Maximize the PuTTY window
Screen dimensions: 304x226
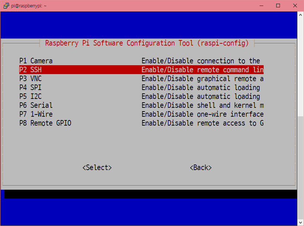click(278, 6)
